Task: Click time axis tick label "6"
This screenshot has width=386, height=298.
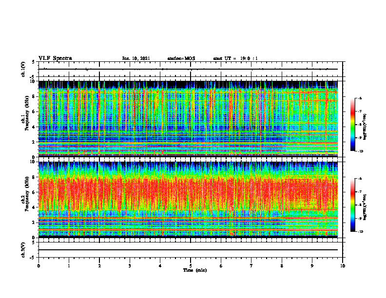Action: coord(221,266)
